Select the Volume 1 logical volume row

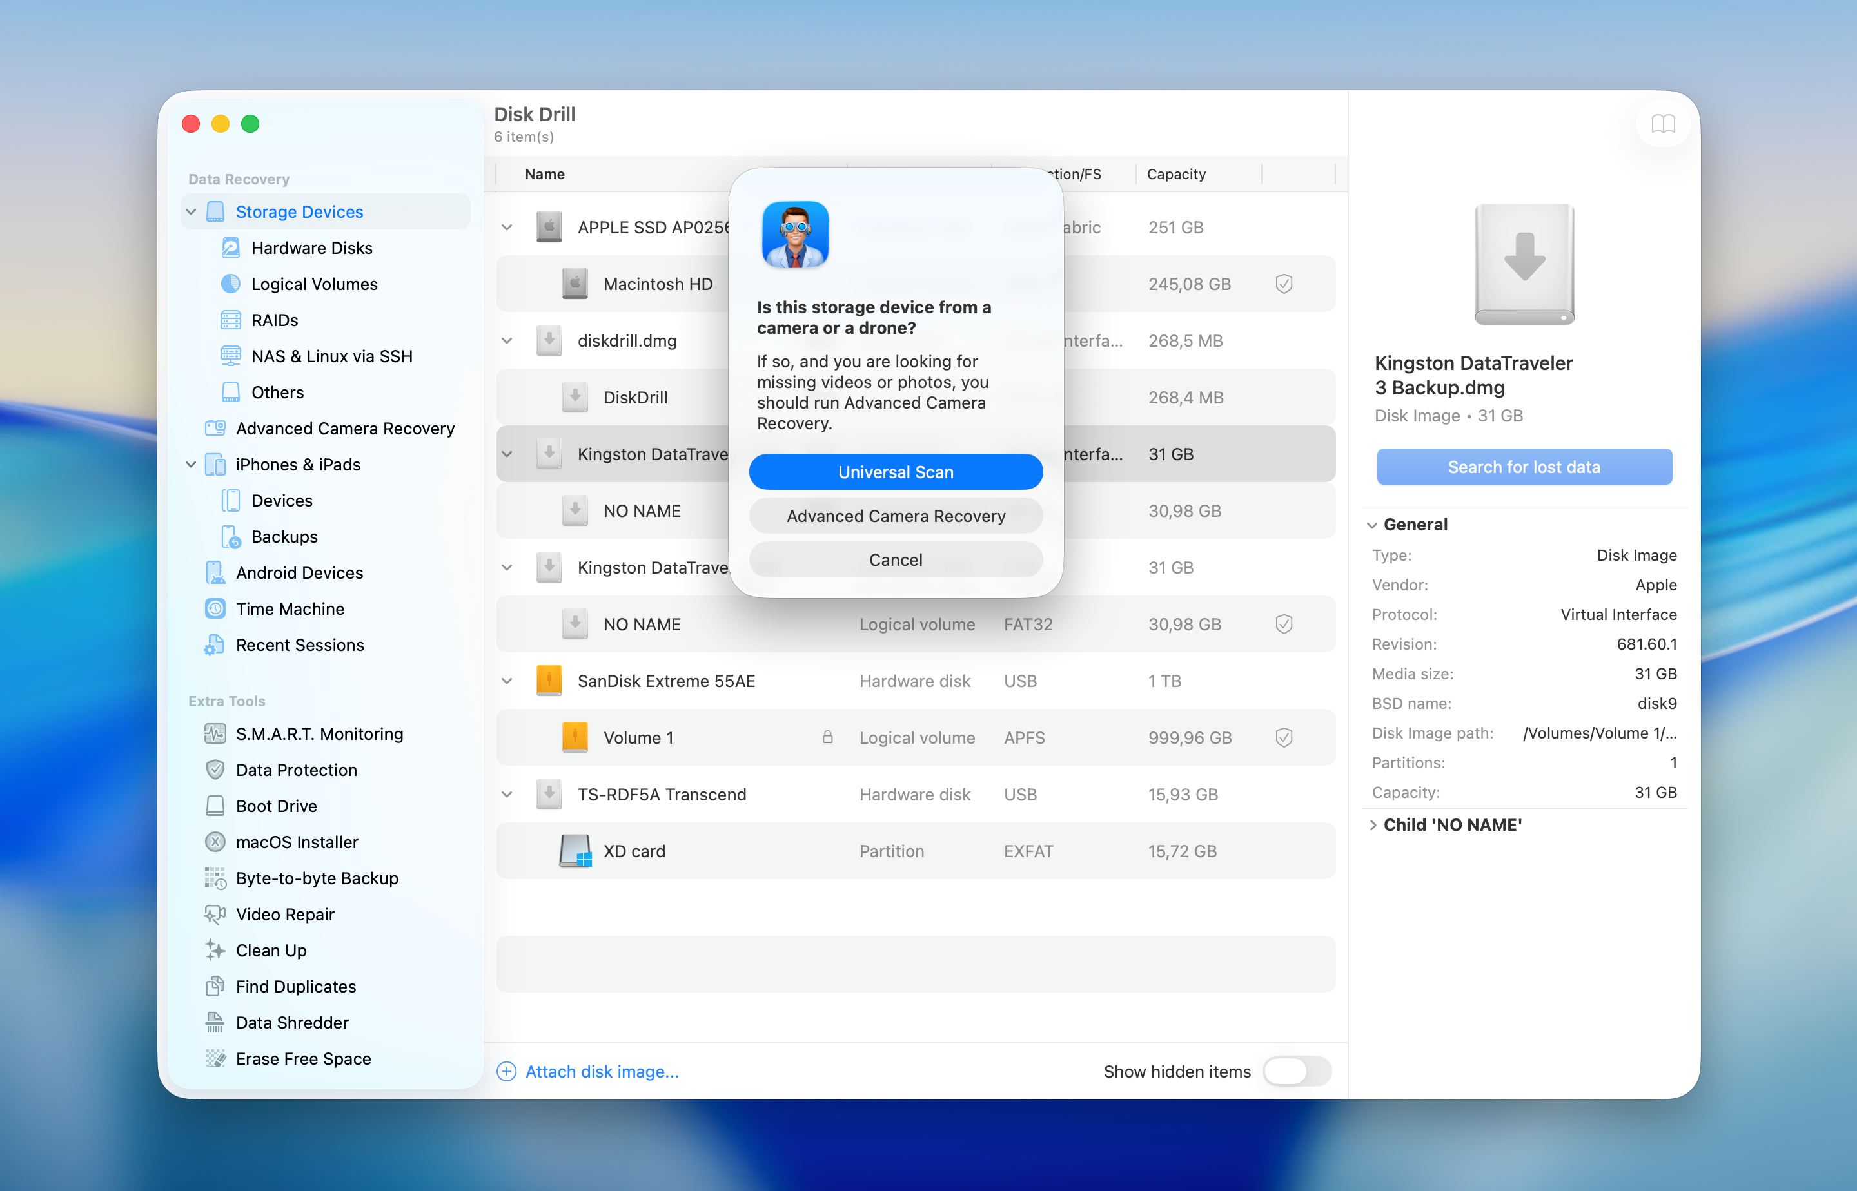click(x=916, y=738)
